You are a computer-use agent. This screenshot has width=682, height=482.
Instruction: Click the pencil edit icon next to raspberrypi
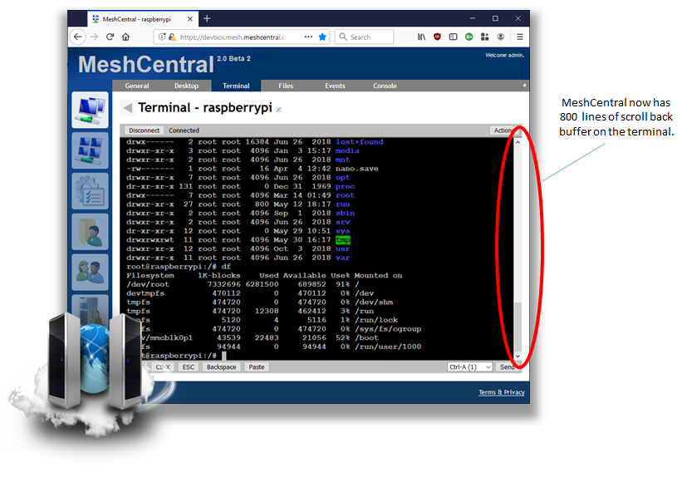coord(277,107)
